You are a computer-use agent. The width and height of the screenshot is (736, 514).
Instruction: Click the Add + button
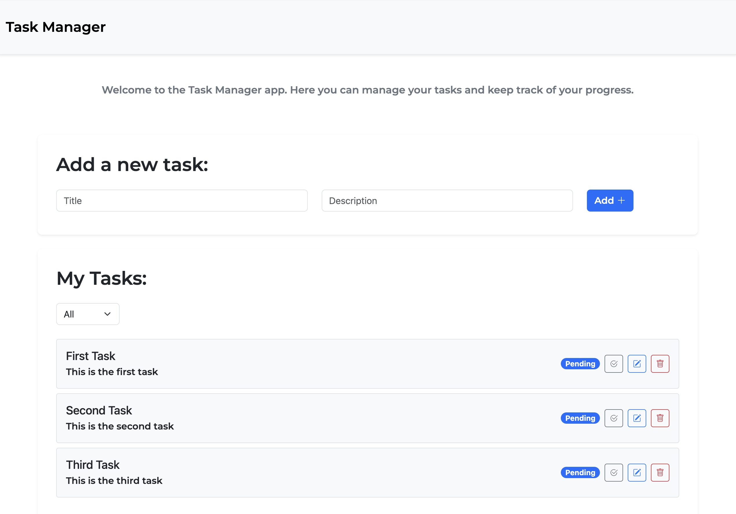pos(610,201)
